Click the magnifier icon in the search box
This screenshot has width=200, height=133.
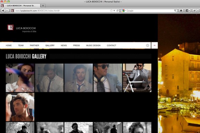[175, 11]
